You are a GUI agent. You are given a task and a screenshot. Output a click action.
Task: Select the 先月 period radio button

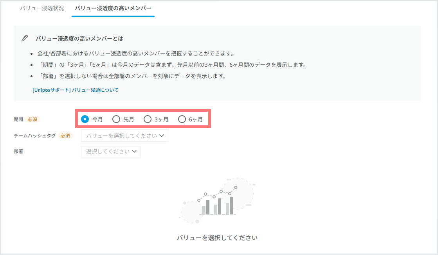coord(116,119)
